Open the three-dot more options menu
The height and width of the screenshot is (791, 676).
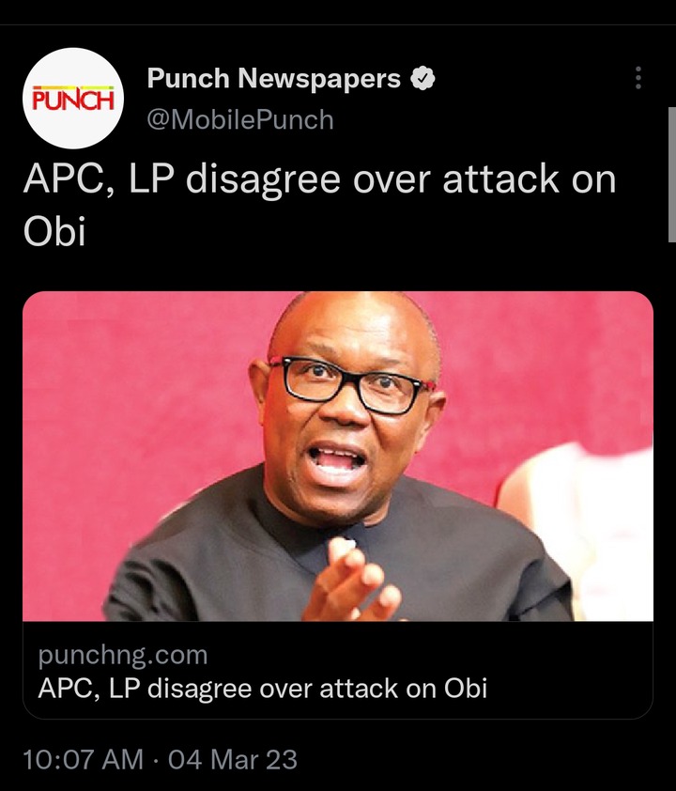click(x=638, y=78)
